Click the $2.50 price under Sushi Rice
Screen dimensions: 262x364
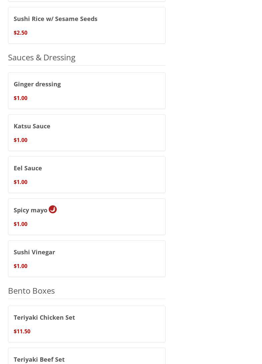[20, 33]
